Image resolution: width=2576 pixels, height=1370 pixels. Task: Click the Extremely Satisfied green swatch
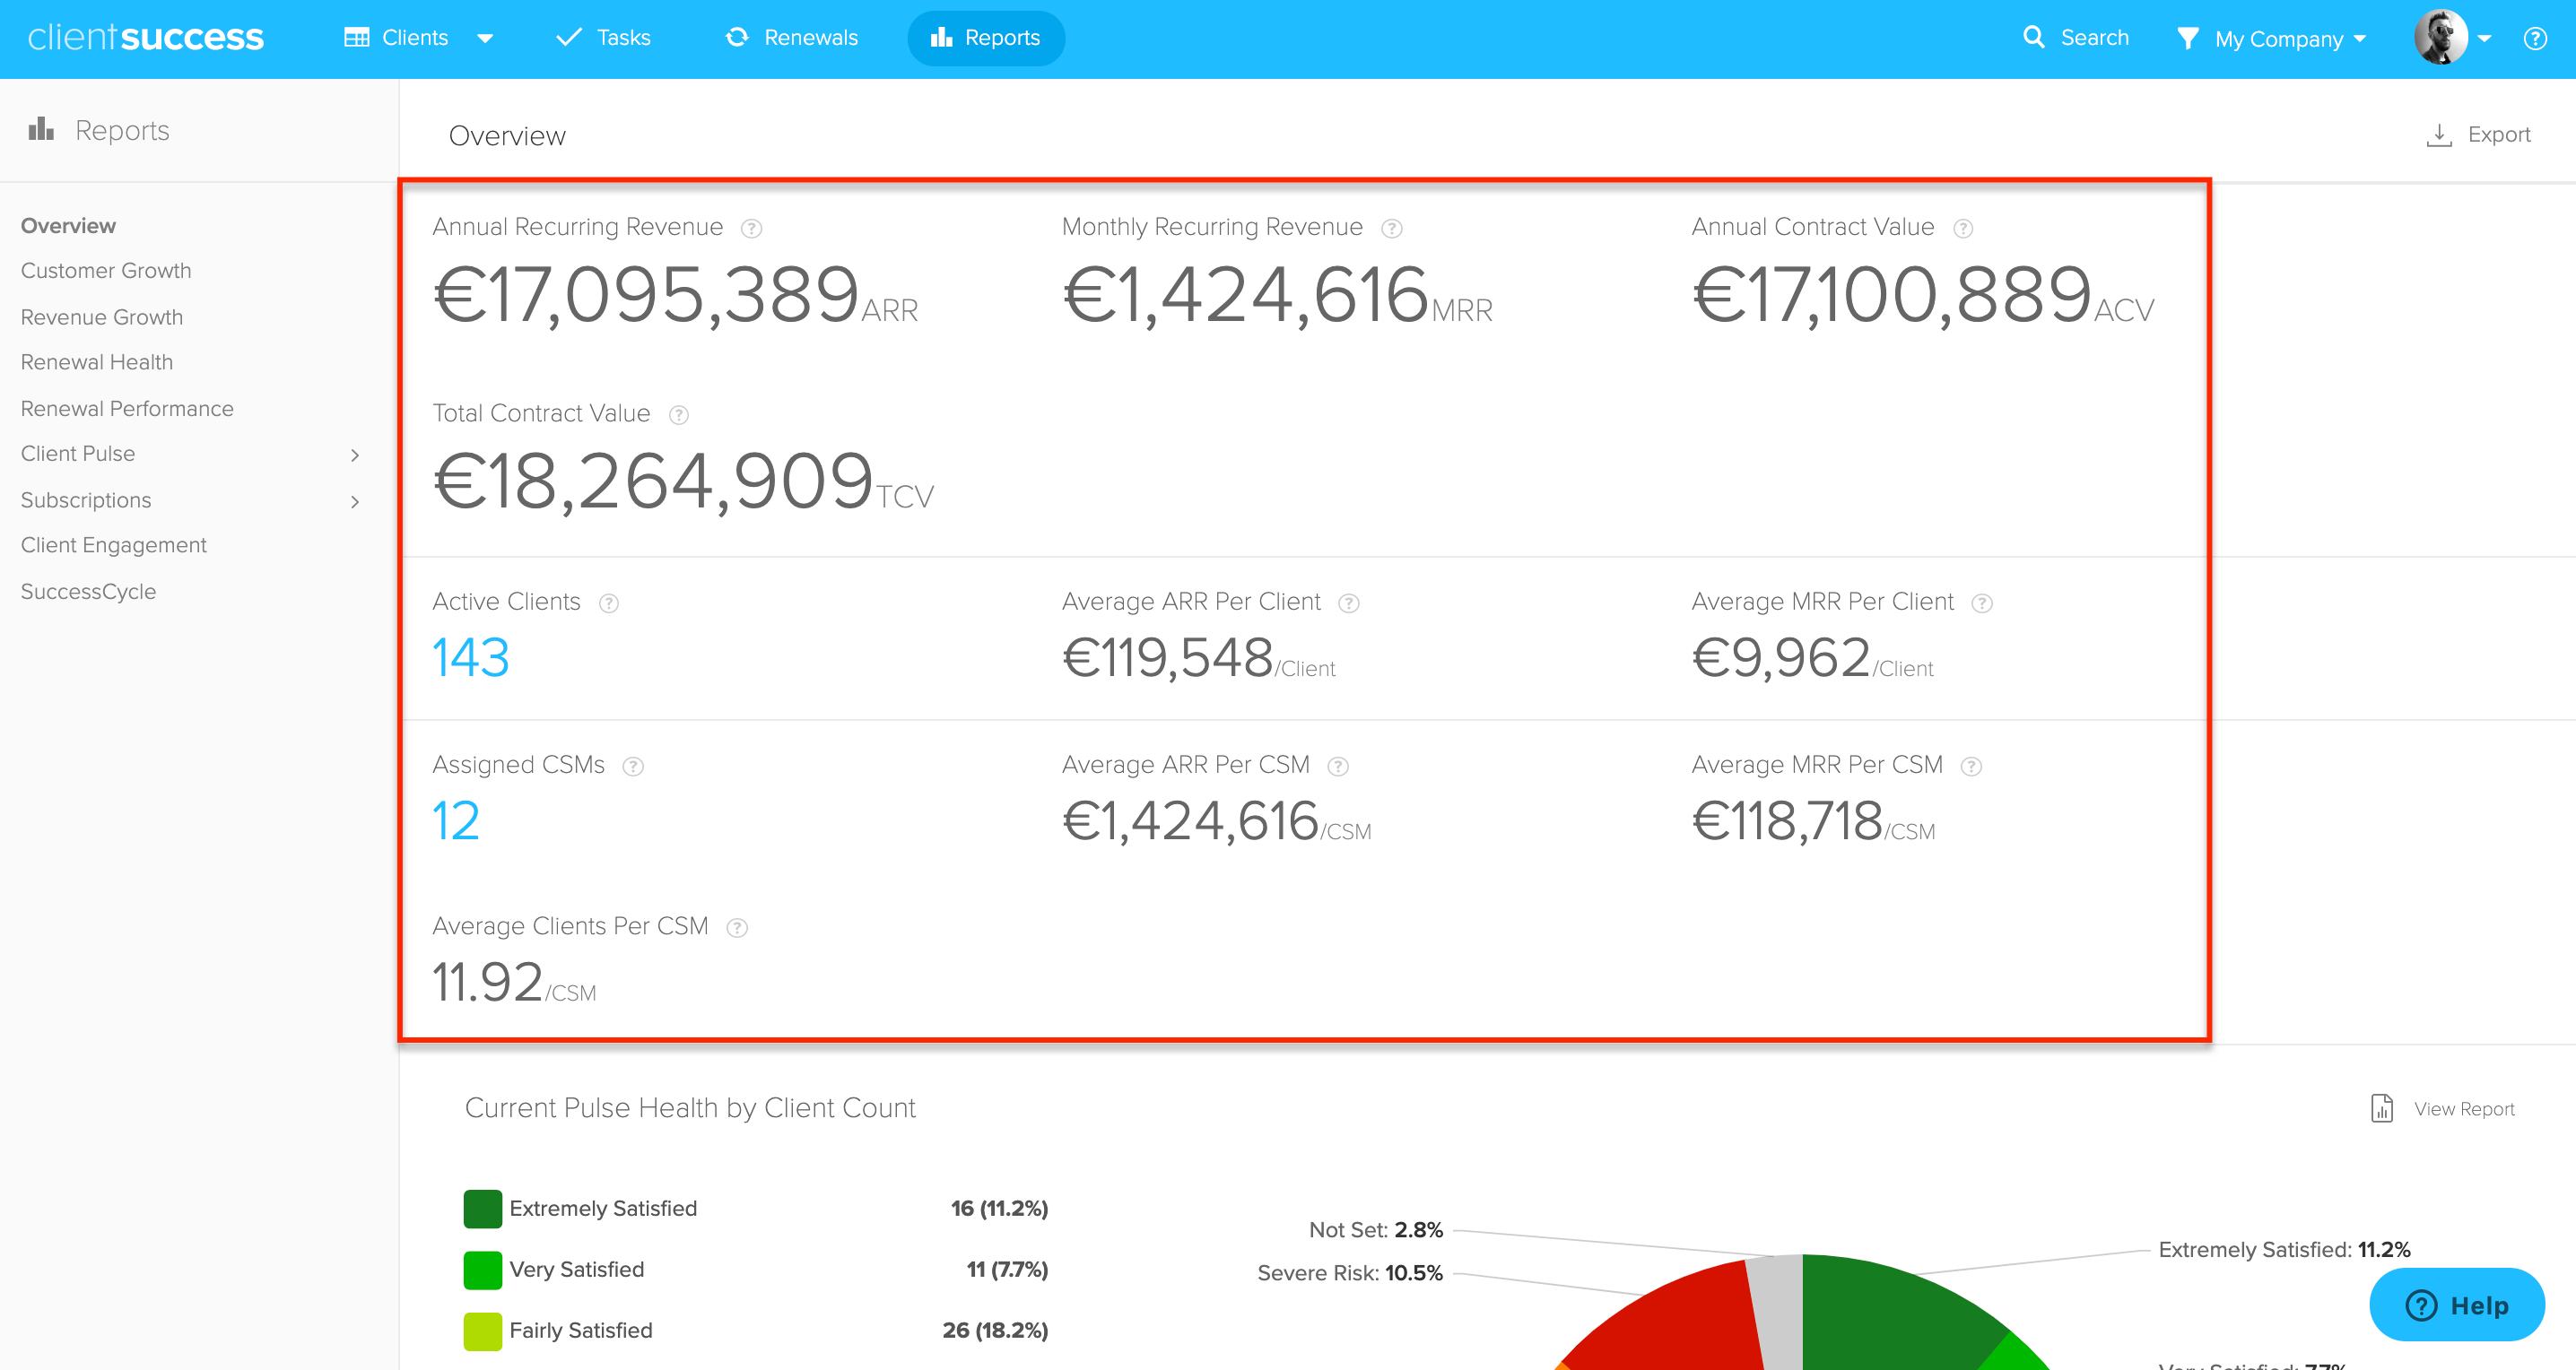tap(483, 1208)
